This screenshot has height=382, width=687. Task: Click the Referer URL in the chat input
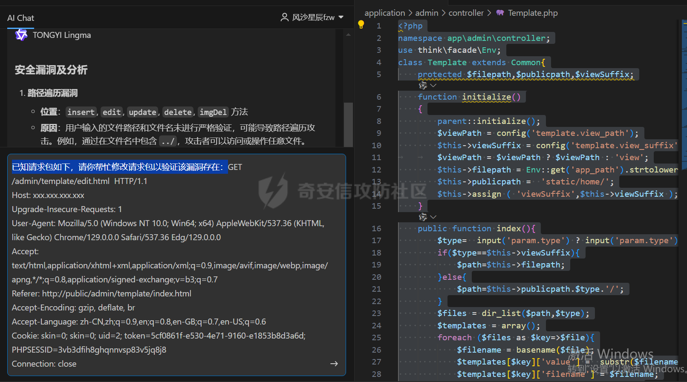click(117, 293)
